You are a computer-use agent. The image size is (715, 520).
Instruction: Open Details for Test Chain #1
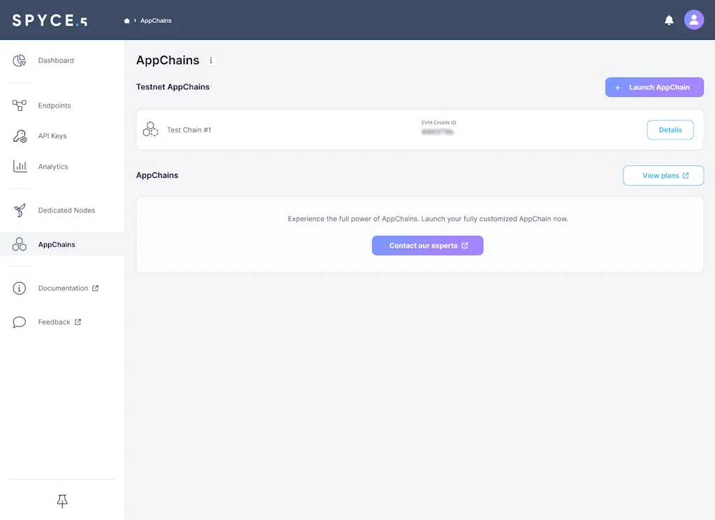[670, 129]
